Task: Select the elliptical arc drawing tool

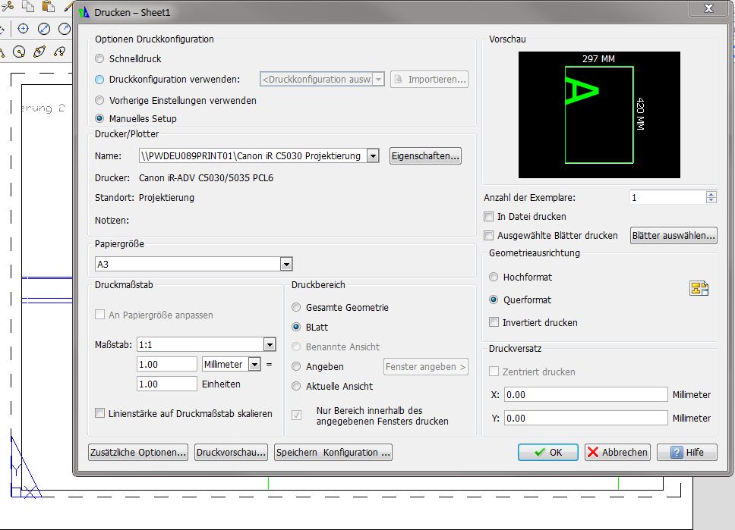Action: pos(59,52)
